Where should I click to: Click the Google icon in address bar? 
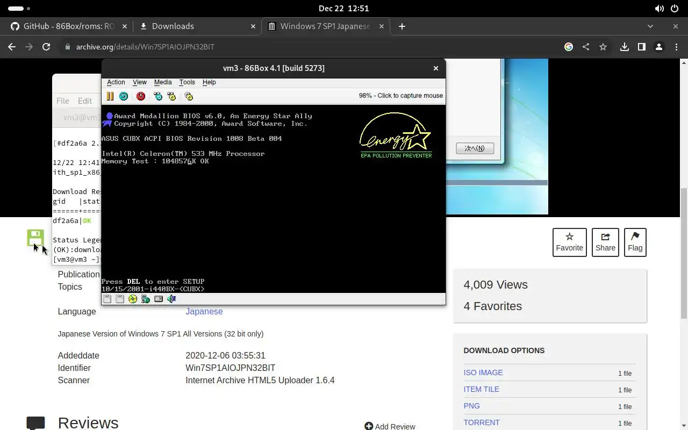[x=569, y=47]
